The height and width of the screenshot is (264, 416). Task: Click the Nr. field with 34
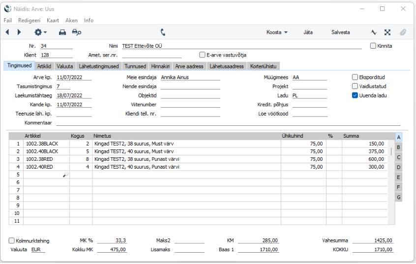click(56, 46)
